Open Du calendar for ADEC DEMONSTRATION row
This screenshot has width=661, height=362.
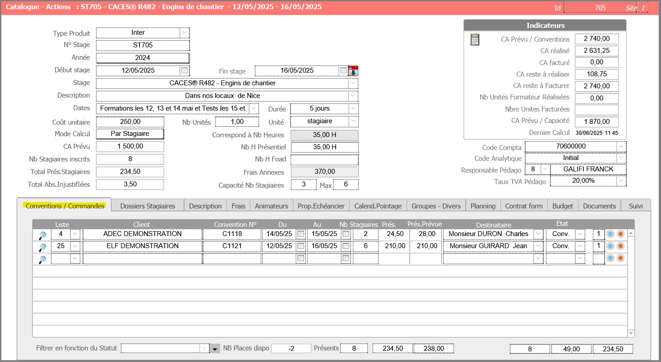[x=301, y=234]
